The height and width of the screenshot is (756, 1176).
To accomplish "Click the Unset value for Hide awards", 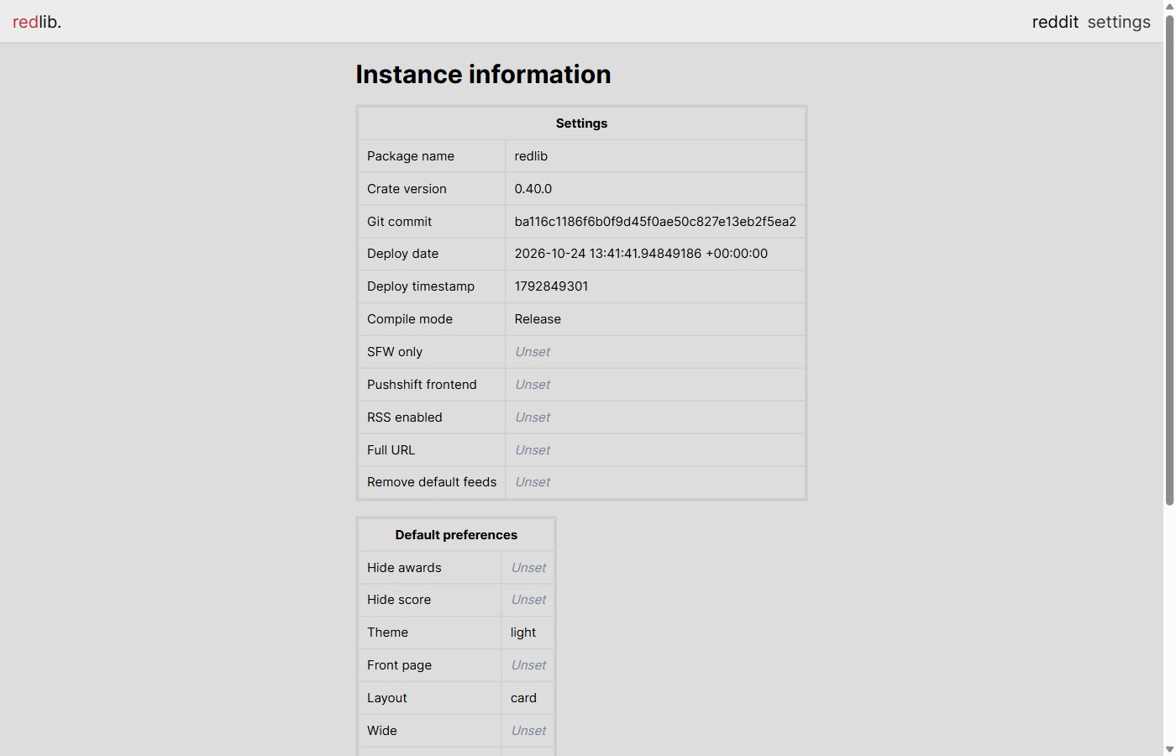I will 528,568.
